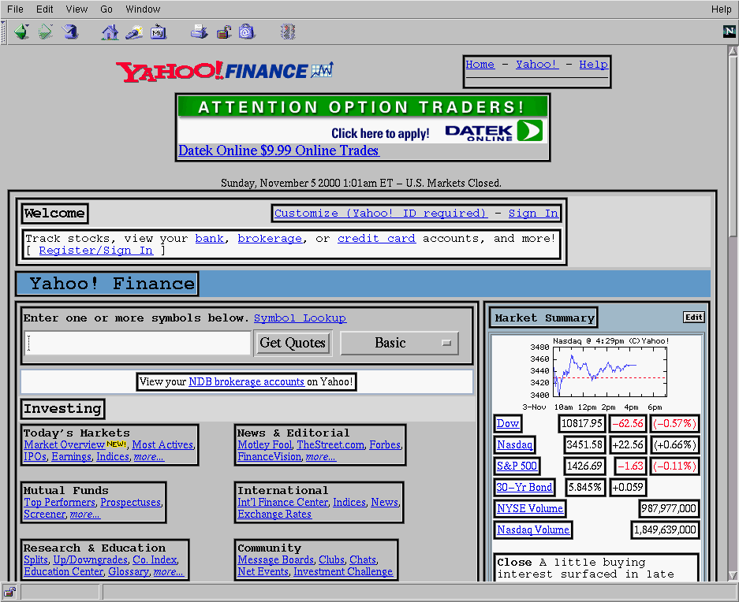Click the Shop toolbar icon
Image resolution: width=739 pixels, height=602 pixels.
[x=247, y=32]
